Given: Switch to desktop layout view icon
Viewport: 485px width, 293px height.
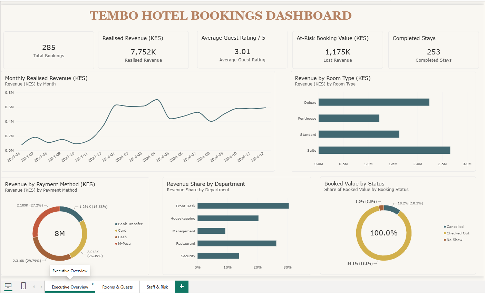Looking at the screenshot, I should tap(8, 286).
